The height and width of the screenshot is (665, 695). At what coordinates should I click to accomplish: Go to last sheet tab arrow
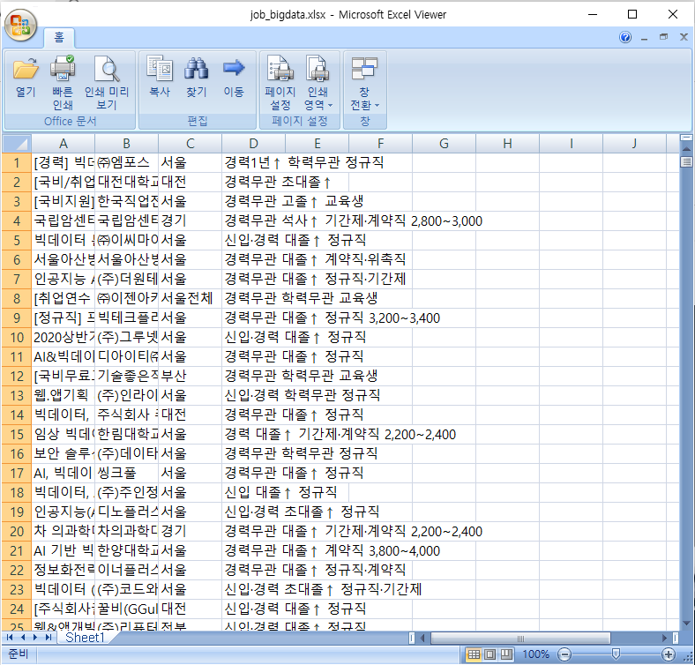click(48, 638)
